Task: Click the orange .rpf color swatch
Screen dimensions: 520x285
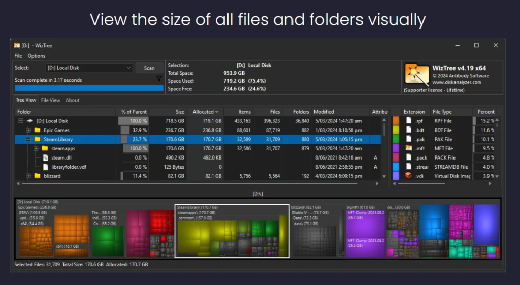Action: [x=396, y=121]
